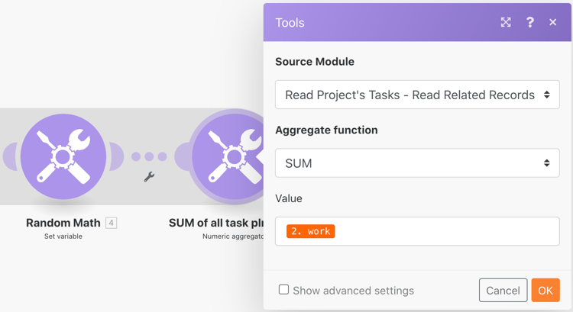This screenshot has height=312, width=573.
Task: Click the number 4 badge beside Random Math
Action: [112, 223]
